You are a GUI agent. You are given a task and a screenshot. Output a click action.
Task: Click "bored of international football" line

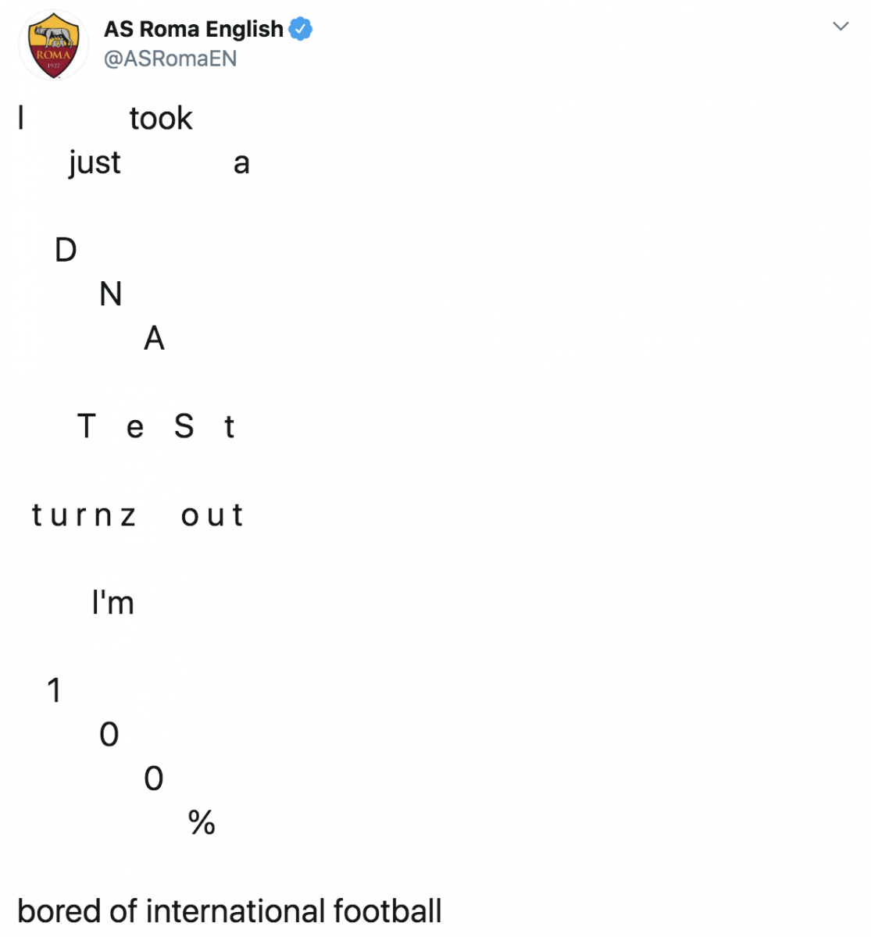[230, 911]
